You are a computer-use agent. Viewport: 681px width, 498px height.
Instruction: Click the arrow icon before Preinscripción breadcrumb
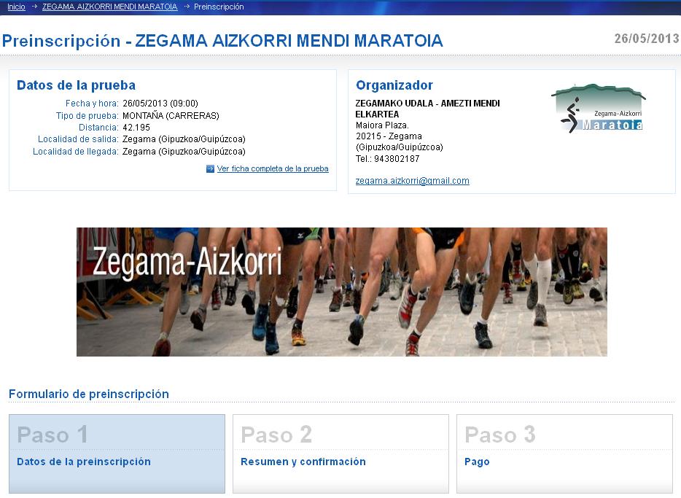187,7
